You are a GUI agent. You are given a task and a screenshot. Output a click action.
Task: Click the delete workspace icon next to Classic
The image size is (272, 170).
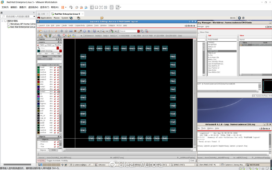click(147, 31)
